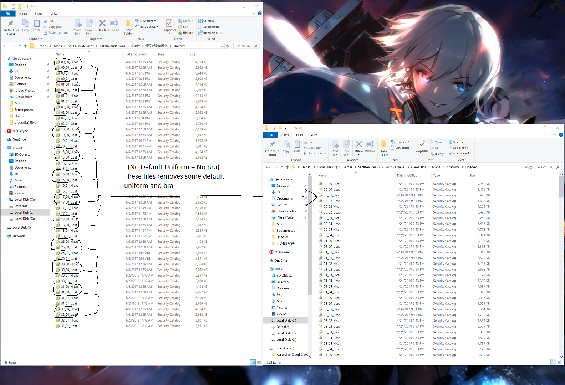Go up one folder in SENRAN KAGURA window

click(x=287, y=167)
